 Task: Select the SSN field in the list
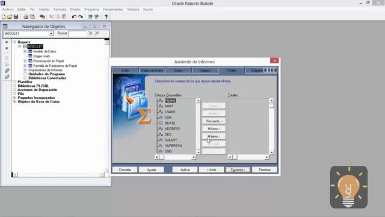[168, 118]
